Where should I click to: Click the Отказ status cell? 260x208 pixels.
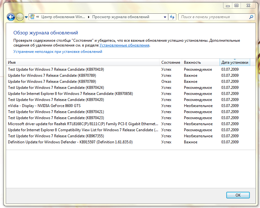(166, 82)
